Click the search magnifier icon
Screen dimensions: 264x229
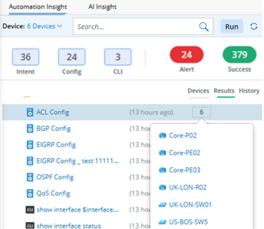coord(204,27)
